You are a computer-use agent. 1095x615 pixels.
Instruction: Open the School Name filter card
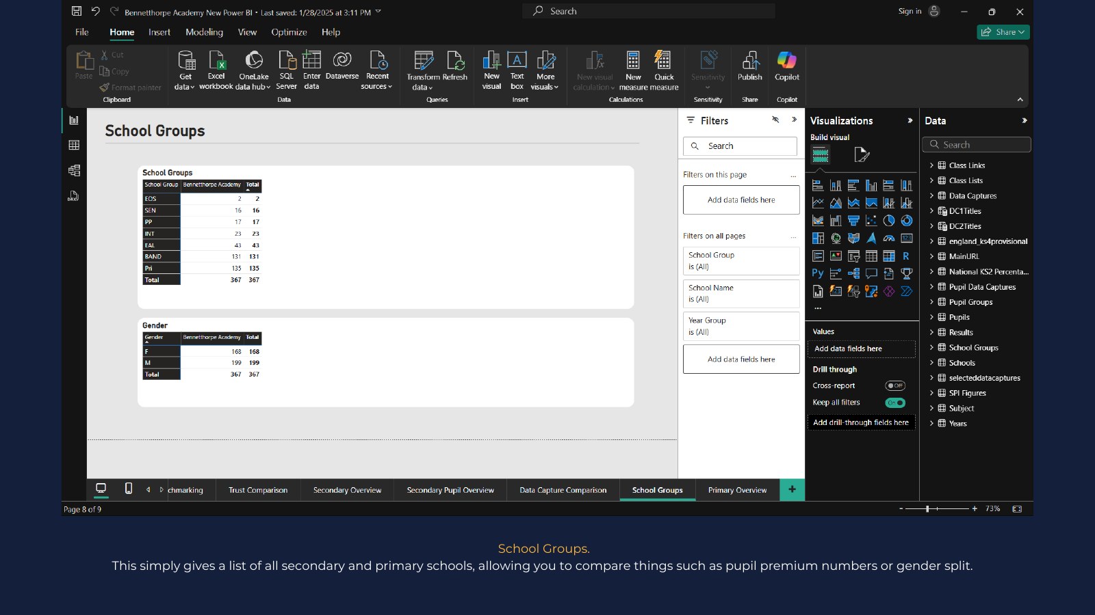point(741,294)
